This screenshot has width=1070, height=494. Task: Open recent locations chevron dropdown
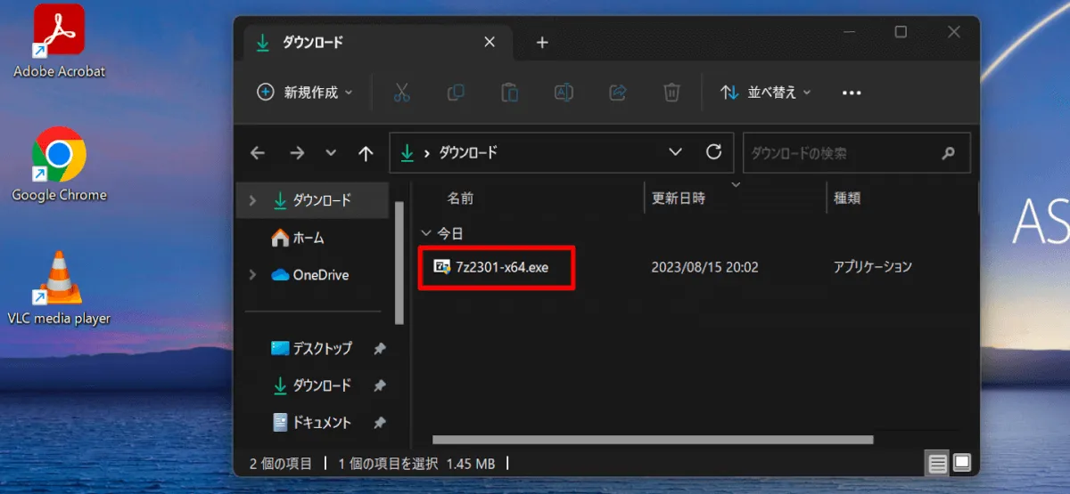point(331,153)
